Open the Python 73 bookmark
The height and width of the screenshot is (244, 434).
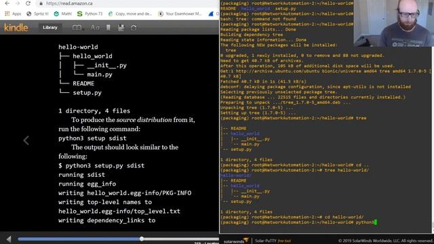[x=90, y=14]
